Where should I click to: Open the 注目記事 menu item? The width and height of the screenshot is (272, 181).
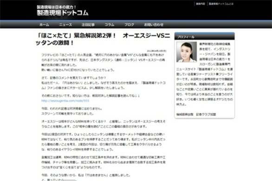click(x=88, y=25)
